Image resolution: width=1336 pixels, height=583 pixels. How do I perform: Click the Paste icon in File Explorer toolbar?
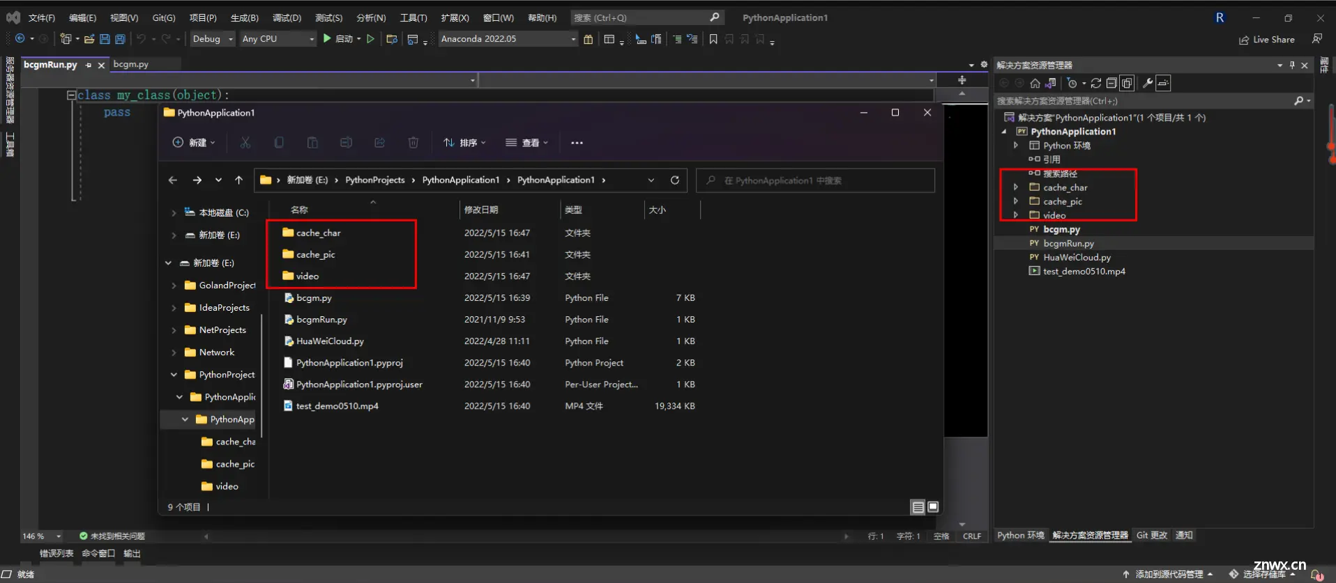coord(312,143)
